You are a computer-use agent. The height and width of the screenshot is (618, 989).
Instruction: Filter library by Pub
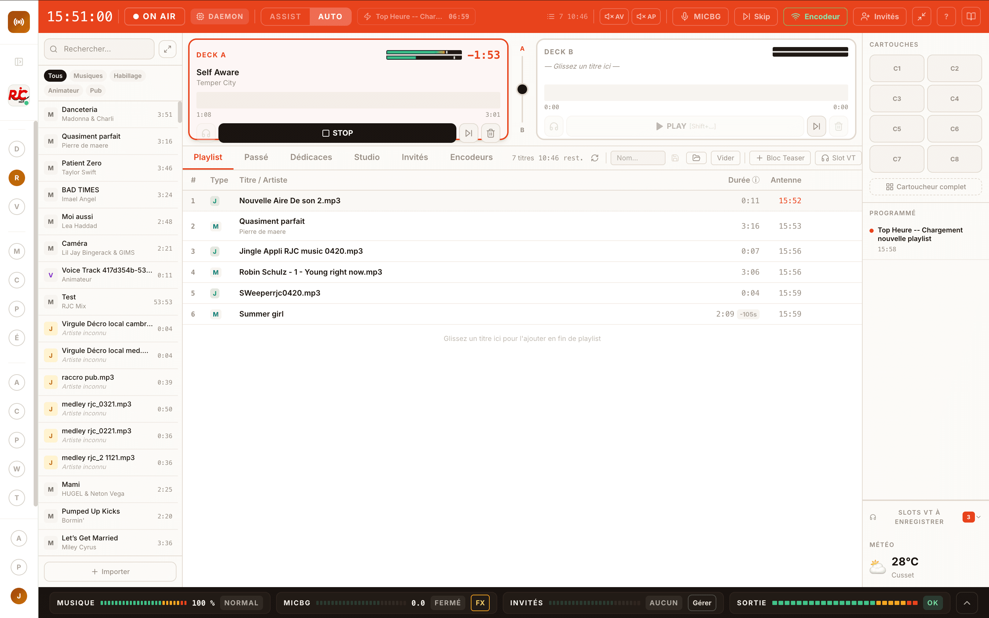click(95, 90)
